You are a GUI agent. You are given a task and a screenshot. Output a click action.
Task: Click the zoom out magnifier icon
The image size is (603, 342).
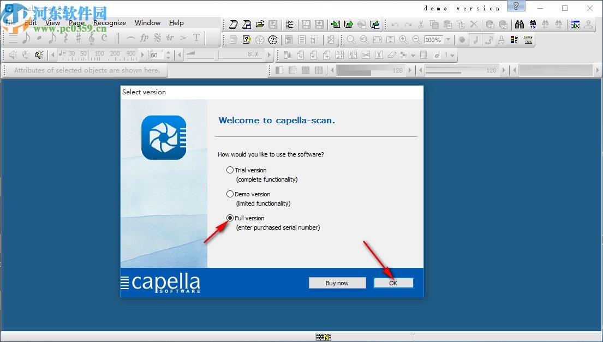[416, 40]
